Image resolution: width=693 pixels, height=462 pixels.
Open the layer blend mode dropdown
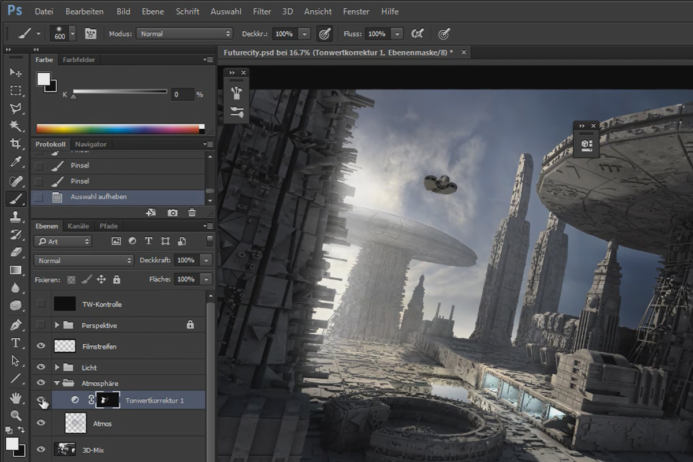click(84, 260)
